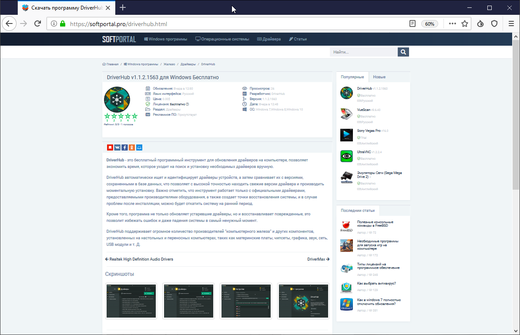The width and height of the screenshot is (520, 335).
Task: Submit search with the magnifier button
Action: point(403,52)
